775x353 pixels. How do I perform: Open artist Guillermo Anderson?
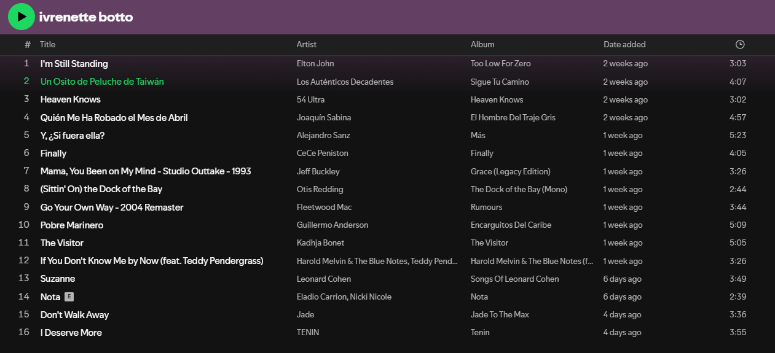tap(332, 225)
